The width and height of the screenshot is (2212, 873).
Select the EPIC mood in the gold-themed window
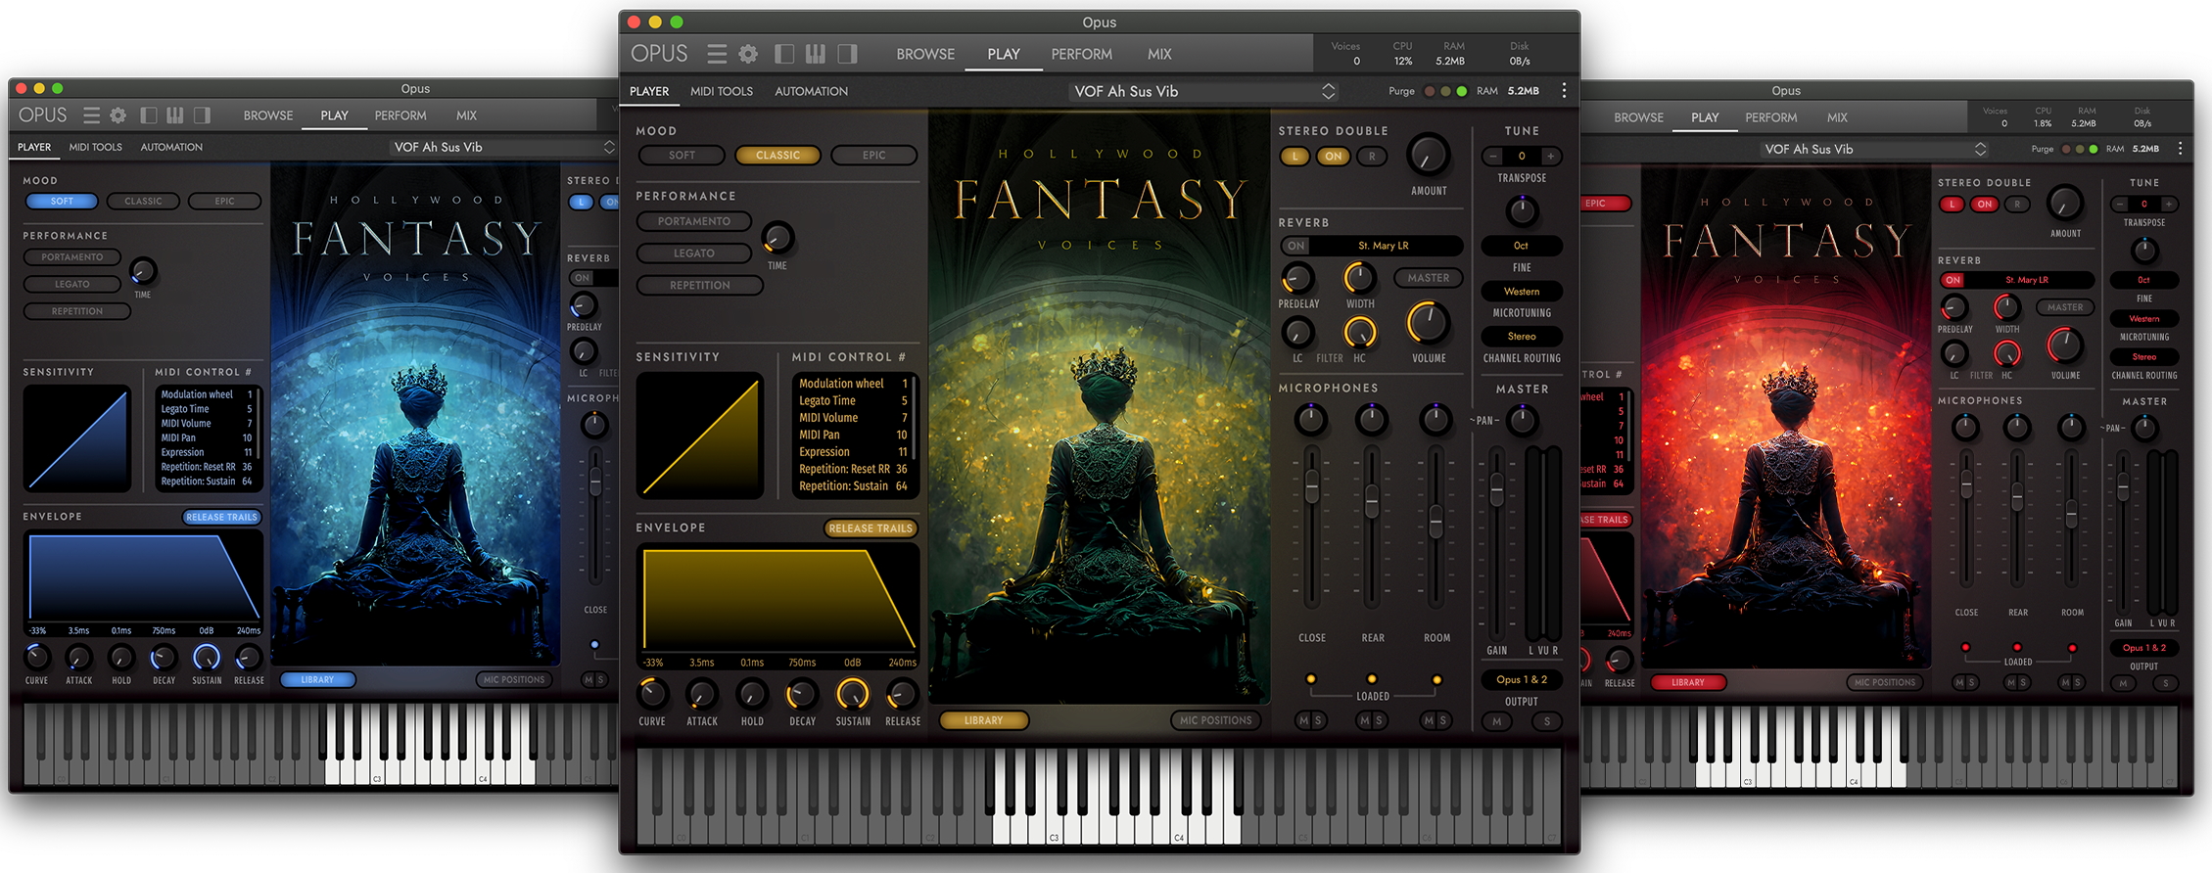point(873,156)
